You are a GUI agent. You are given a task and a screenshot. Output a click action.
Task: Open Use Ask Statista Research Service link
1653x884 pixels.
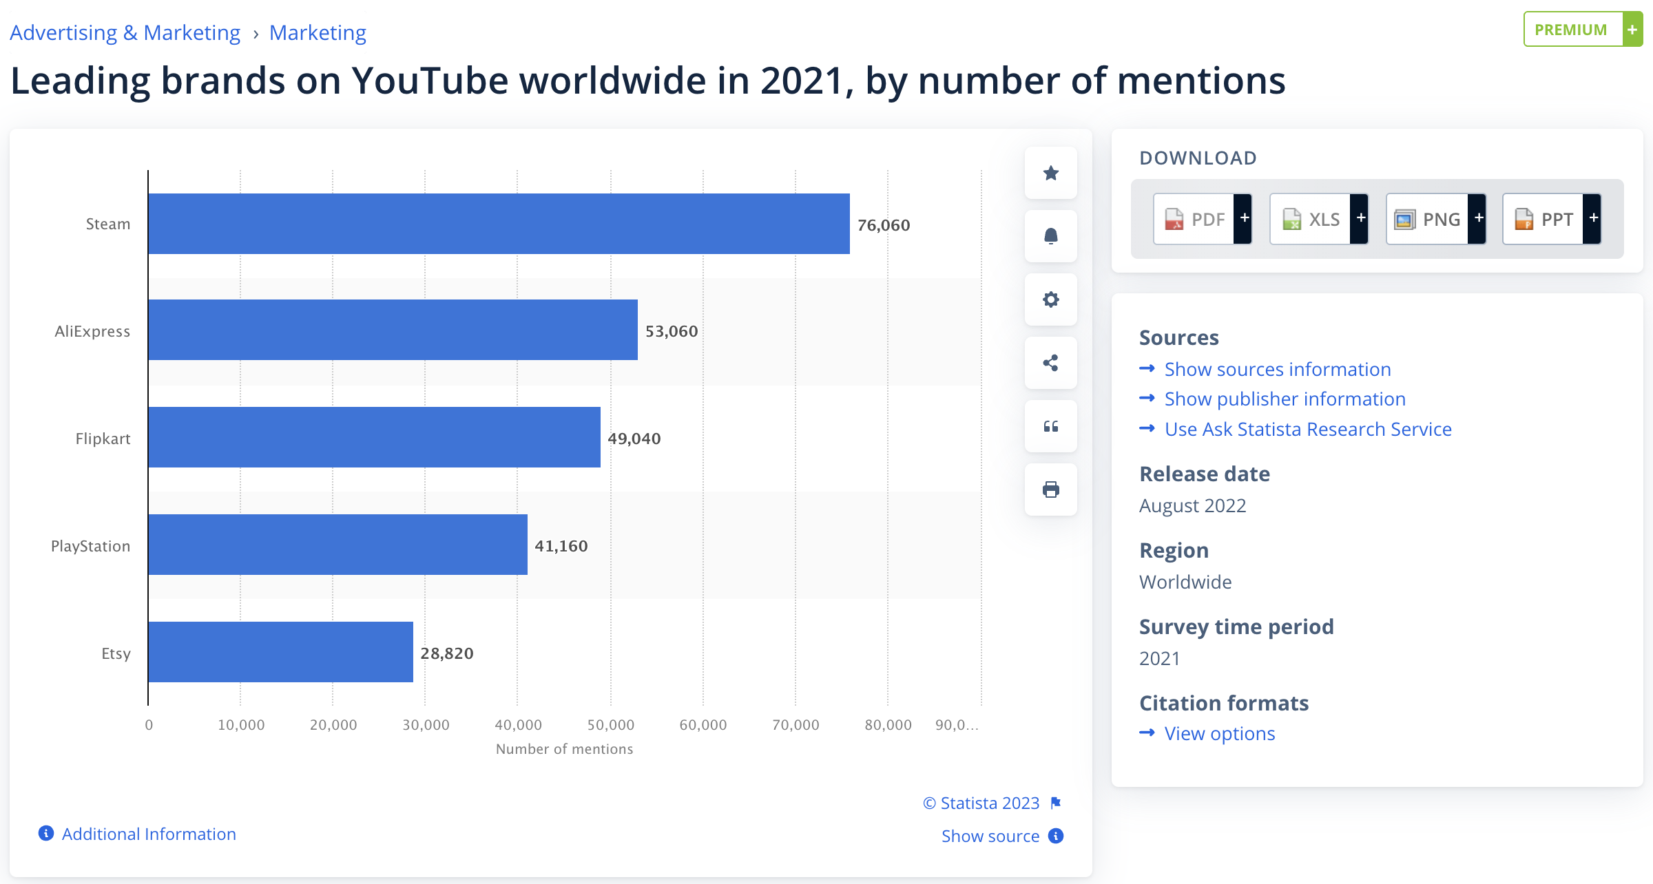pos(1307,429)
